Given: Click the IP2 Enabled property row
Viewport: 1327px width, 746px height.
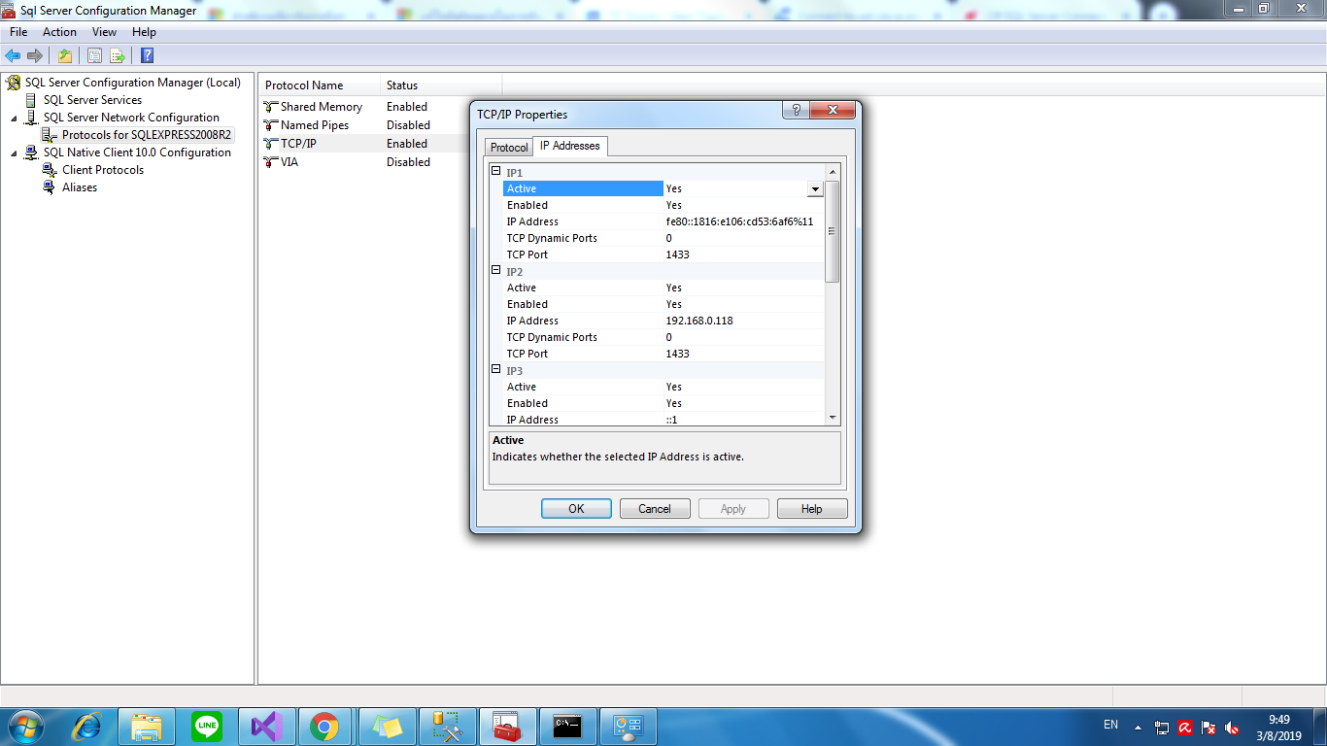Looking at the screenshot, I should point(663,304).
